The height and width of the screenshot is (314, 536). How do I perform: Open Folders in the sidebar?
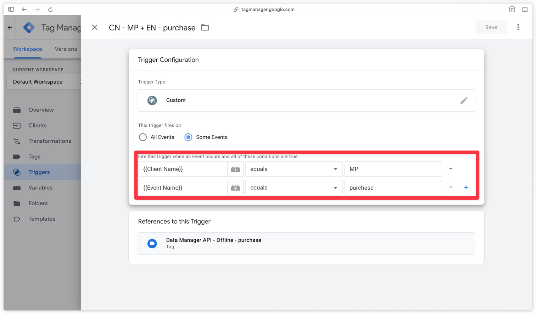pyautogui.click(x=38, y=204)
